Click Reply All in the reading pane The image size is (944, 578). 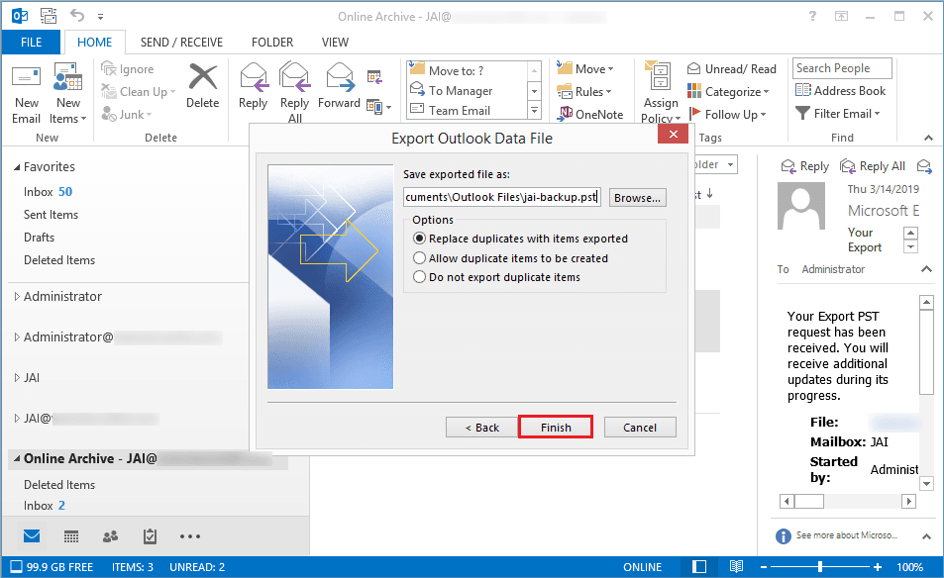point(873,166)
